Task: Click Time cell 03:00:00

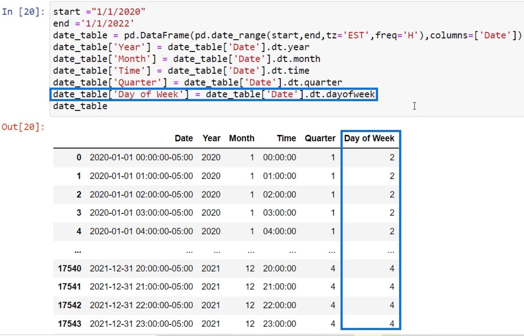Action: click(x=280, y=213)
